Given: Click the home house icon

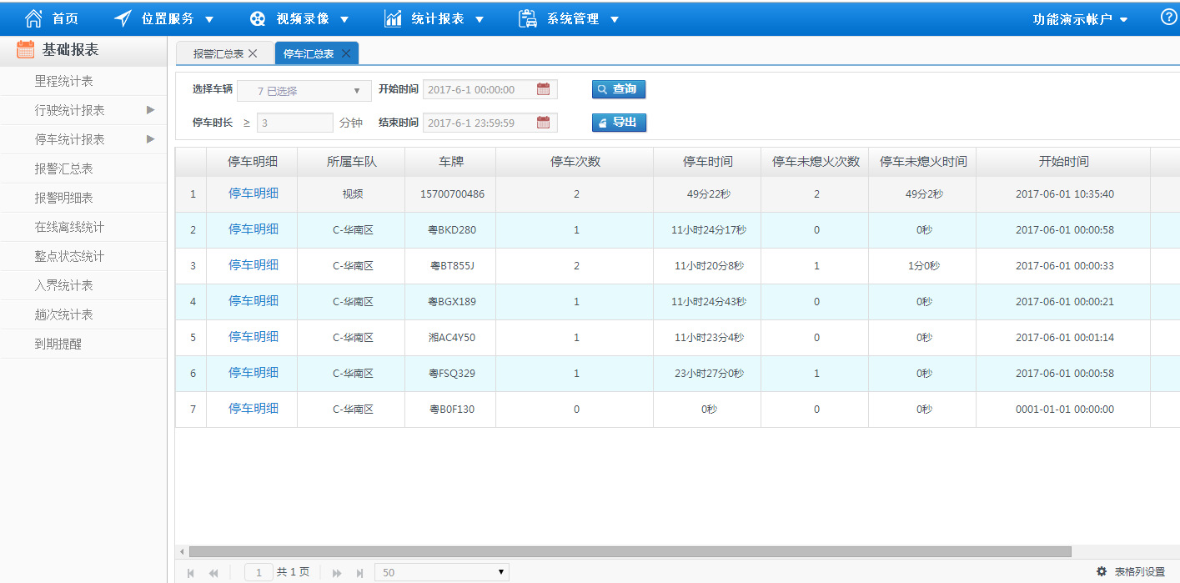Looking at the screenshot, I should coord(33,18).
